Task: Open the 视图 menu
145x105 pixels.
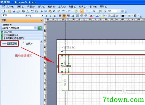Action: (x=31, y=7)
